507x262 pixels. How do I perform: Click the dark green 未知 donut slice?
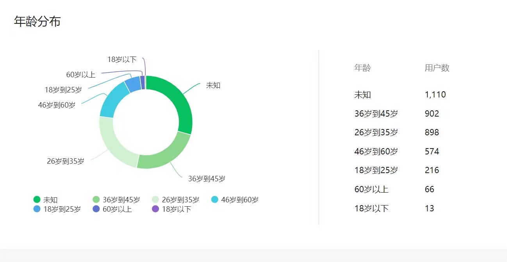coord(179,101)
